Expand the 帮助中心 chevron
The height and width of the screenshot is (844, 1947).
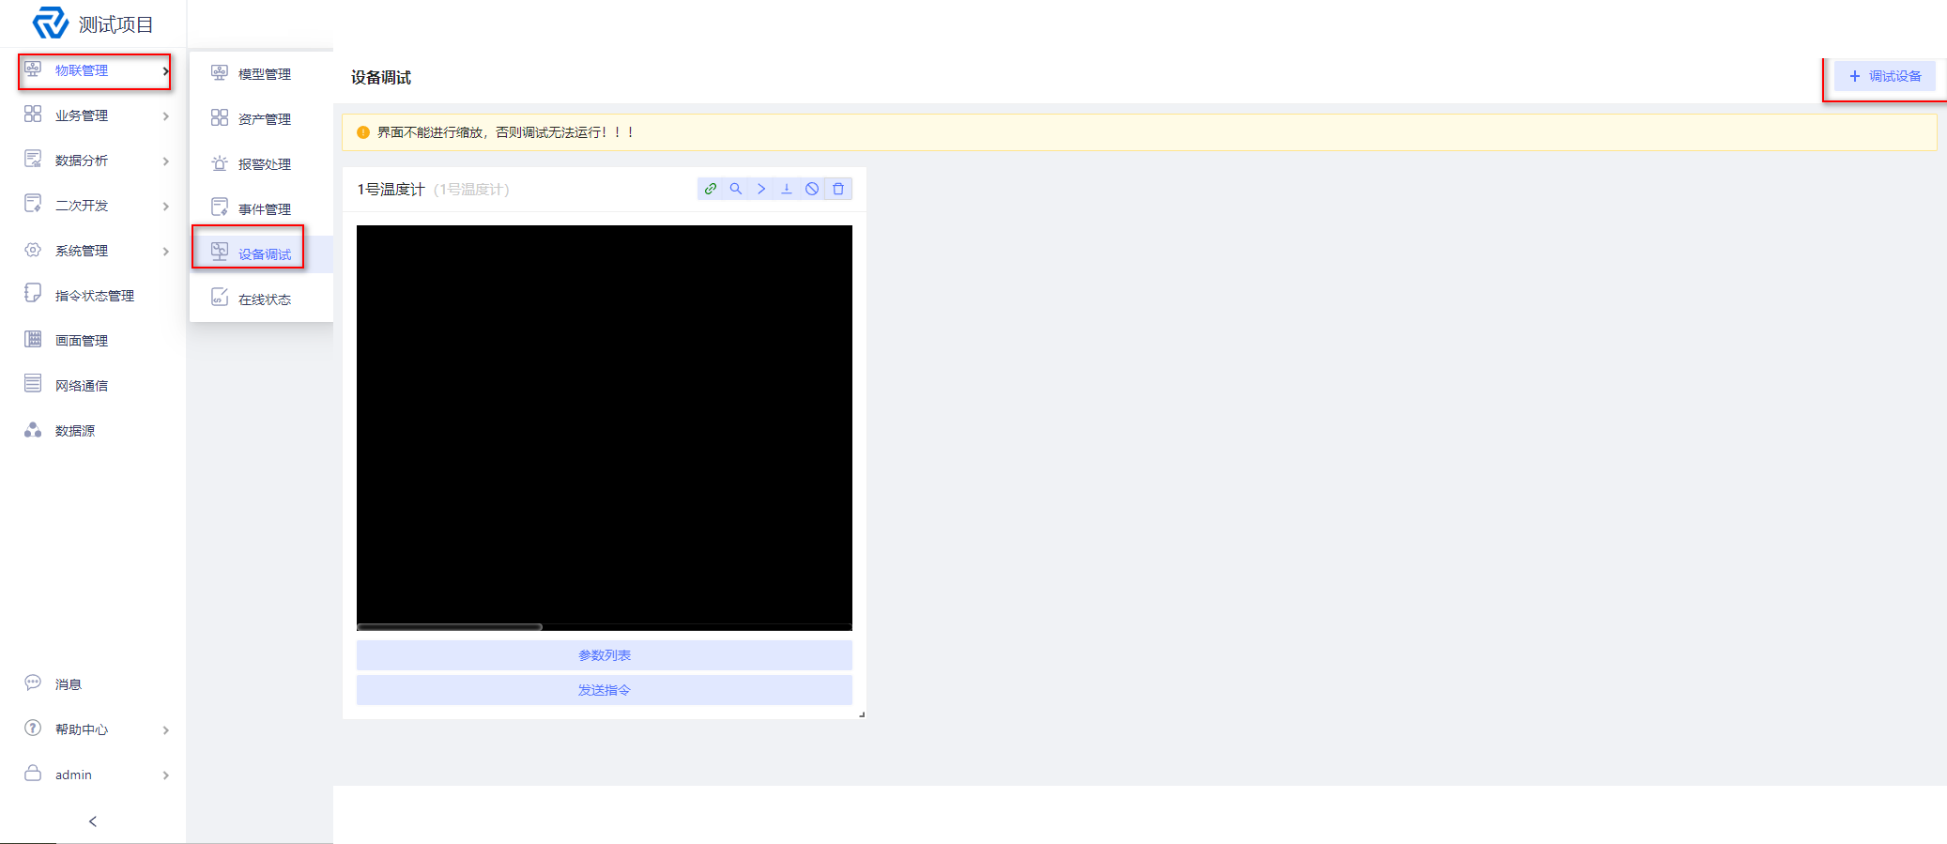165,730
